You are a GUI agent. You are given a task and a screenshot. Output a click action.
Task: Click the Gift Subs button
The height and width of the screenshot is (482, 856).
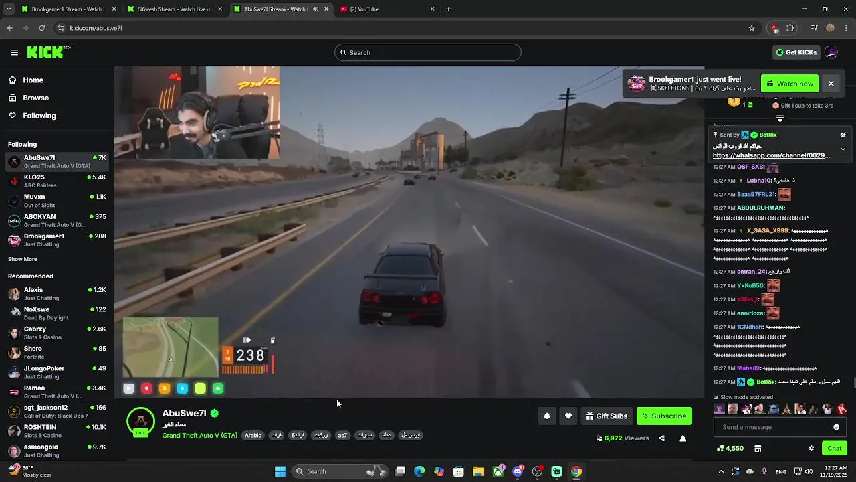click(607, 416)
